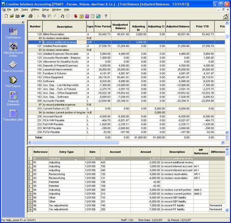Image resolution: width=231 pixels, height=223 pixels.
Task: Click the 'debt-2' WP reference for account 260
Action: click(x=201, y=190)
